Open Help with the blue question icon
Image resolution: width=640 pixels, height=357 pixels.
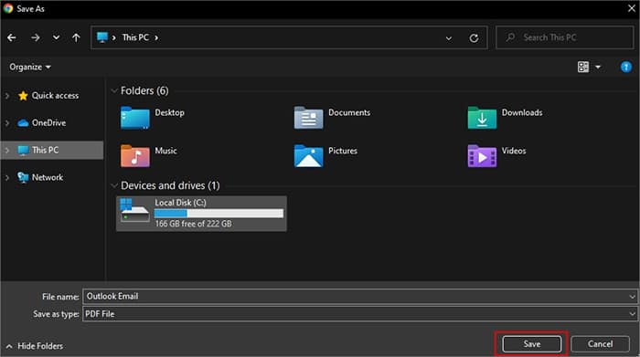625,67
